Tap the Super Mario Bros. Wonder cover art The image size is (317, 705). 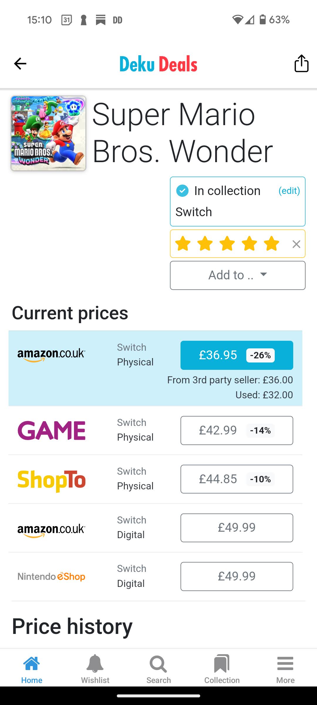pos(48,133)
